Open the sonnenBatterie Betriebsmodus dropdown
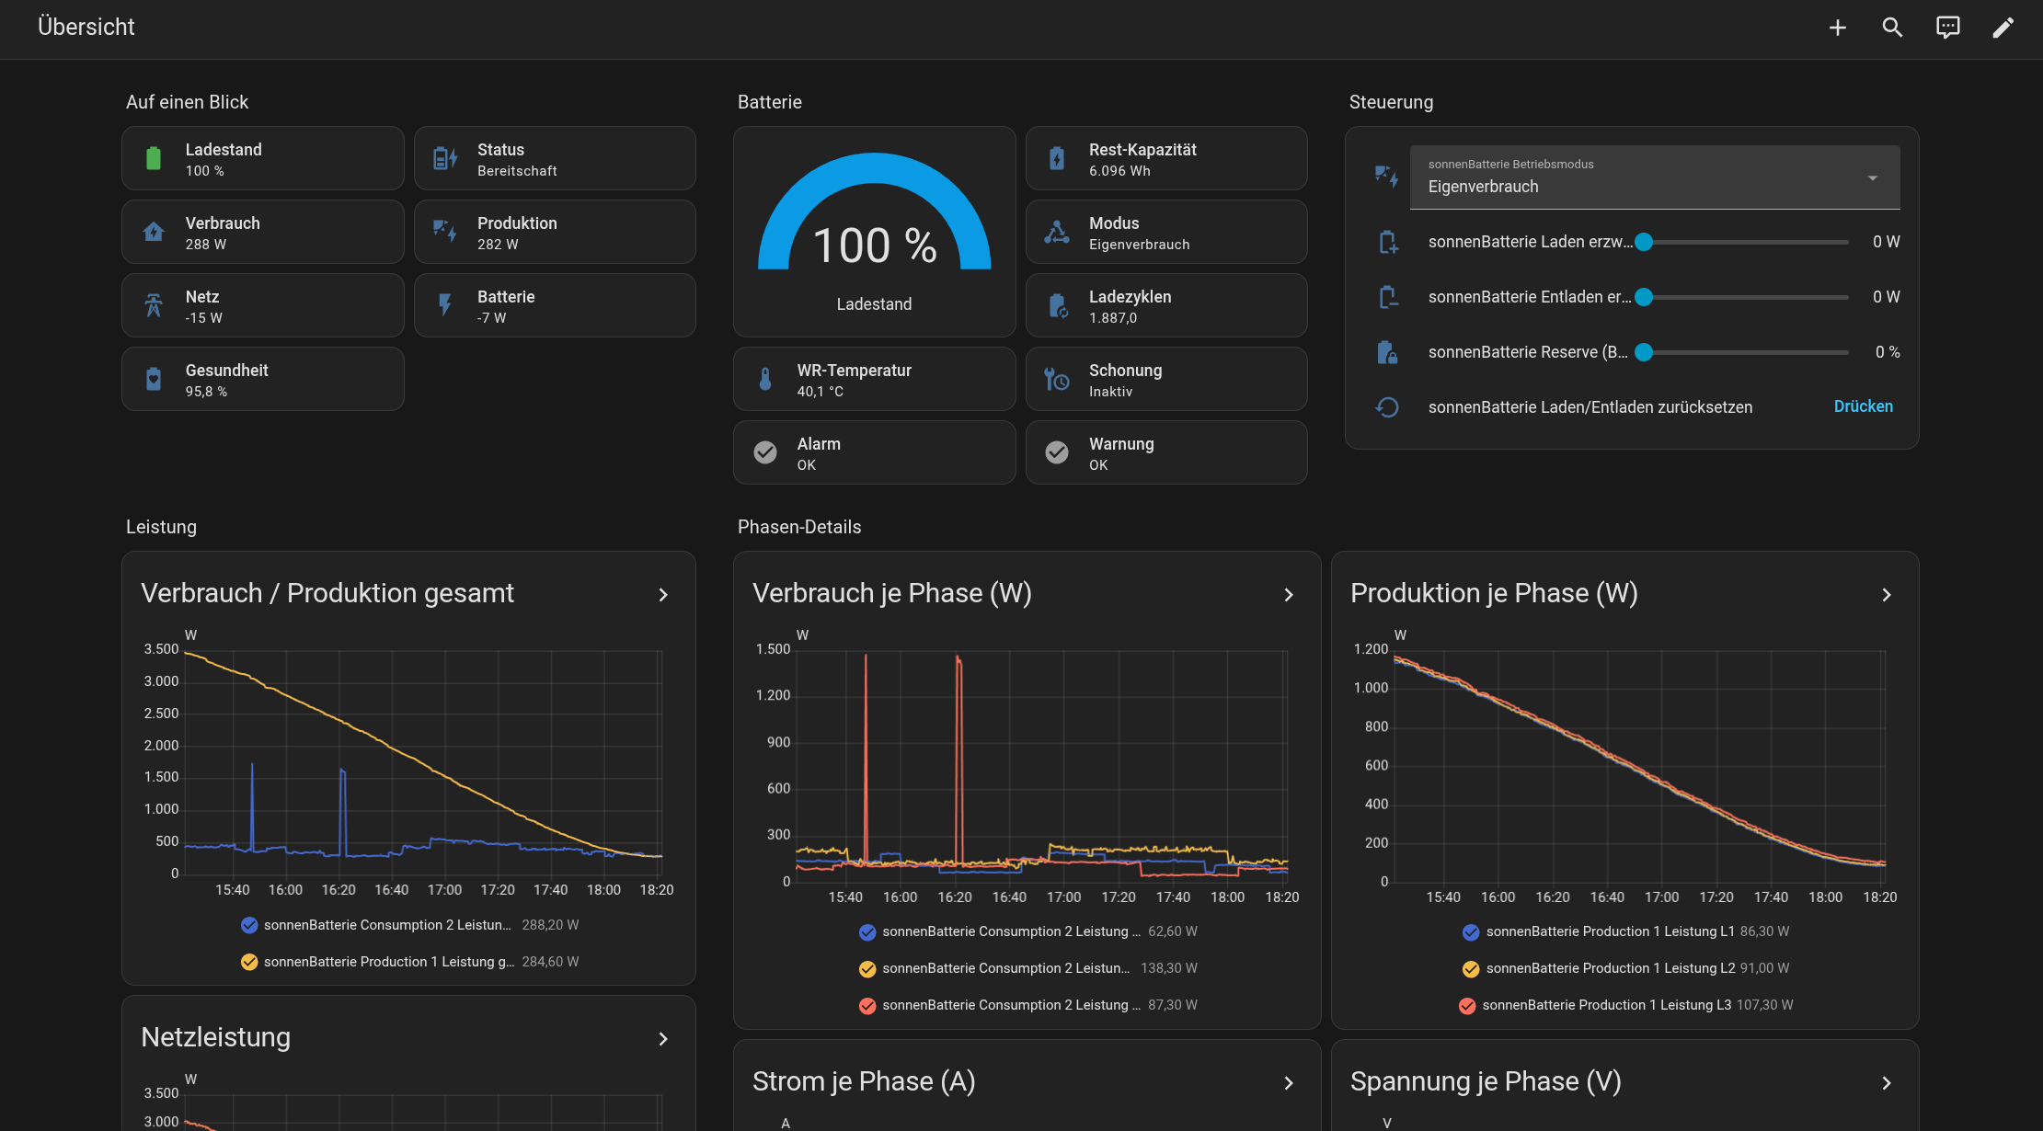Image resolution: width=2043 pixels, height=1131 pixels. pos(1654,177)
